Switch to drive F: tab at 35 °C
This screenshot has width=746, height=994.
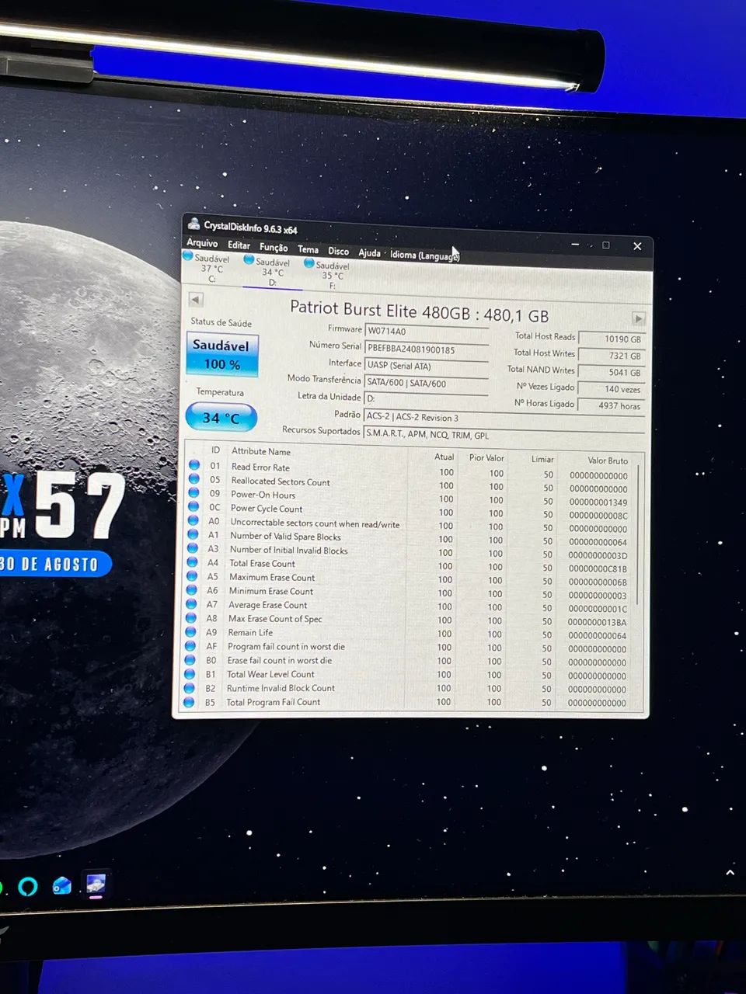332,275
